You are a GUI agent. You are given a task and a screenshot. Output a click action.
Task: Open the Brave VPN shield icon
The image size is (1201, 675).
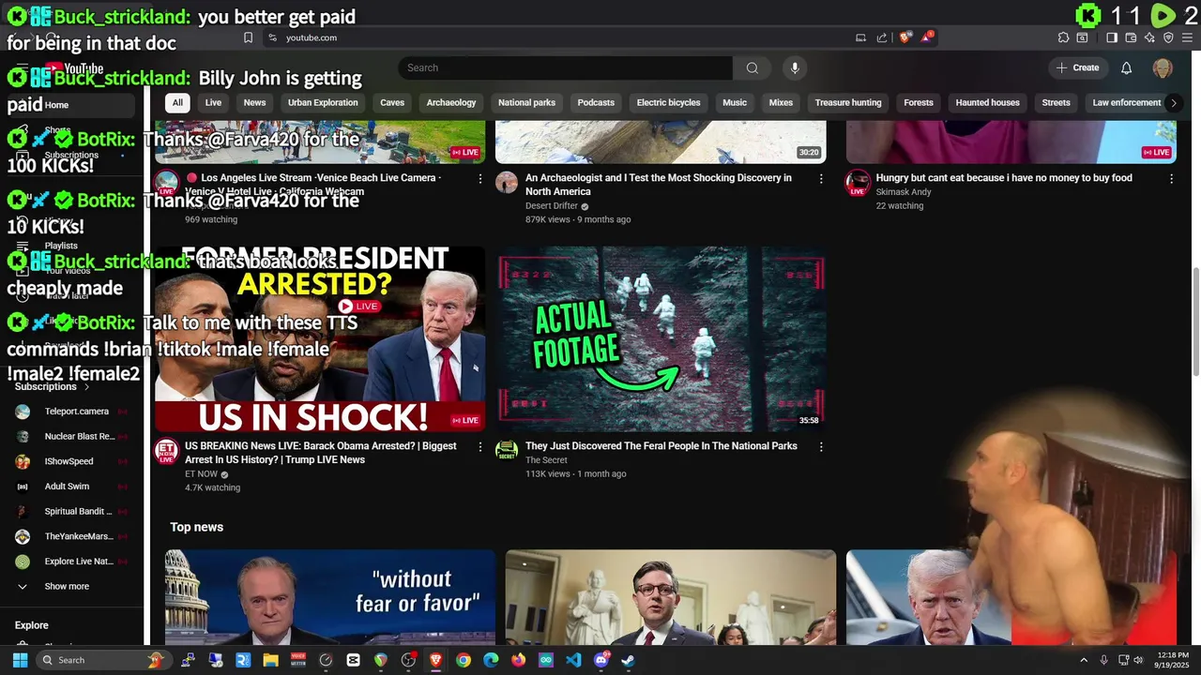pyautogui.click(x=1168, y=37)
